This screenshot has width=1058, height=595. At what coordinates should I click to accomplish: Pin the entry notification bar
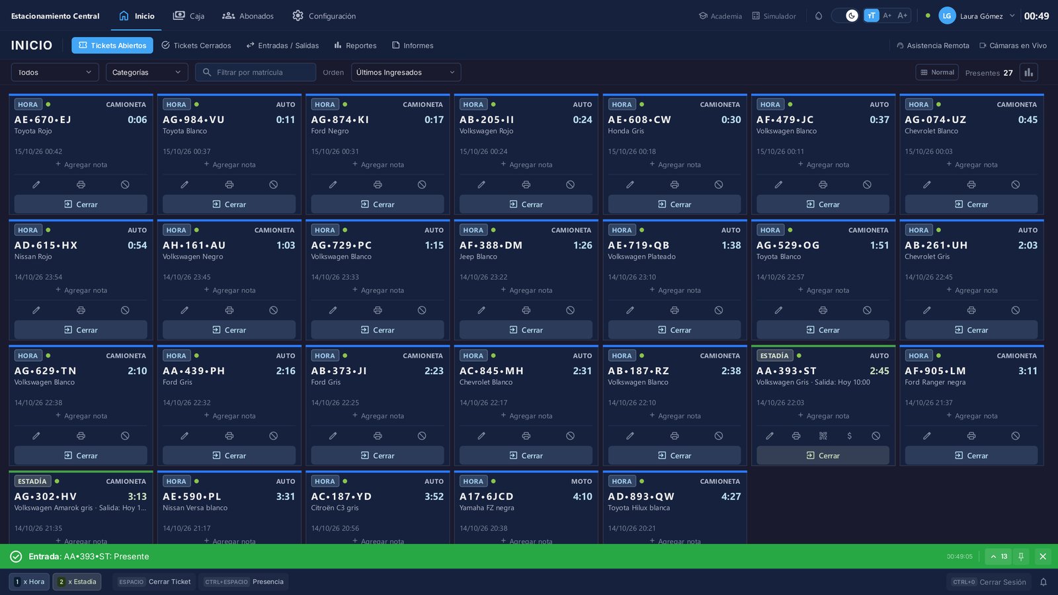point(1020,557)
